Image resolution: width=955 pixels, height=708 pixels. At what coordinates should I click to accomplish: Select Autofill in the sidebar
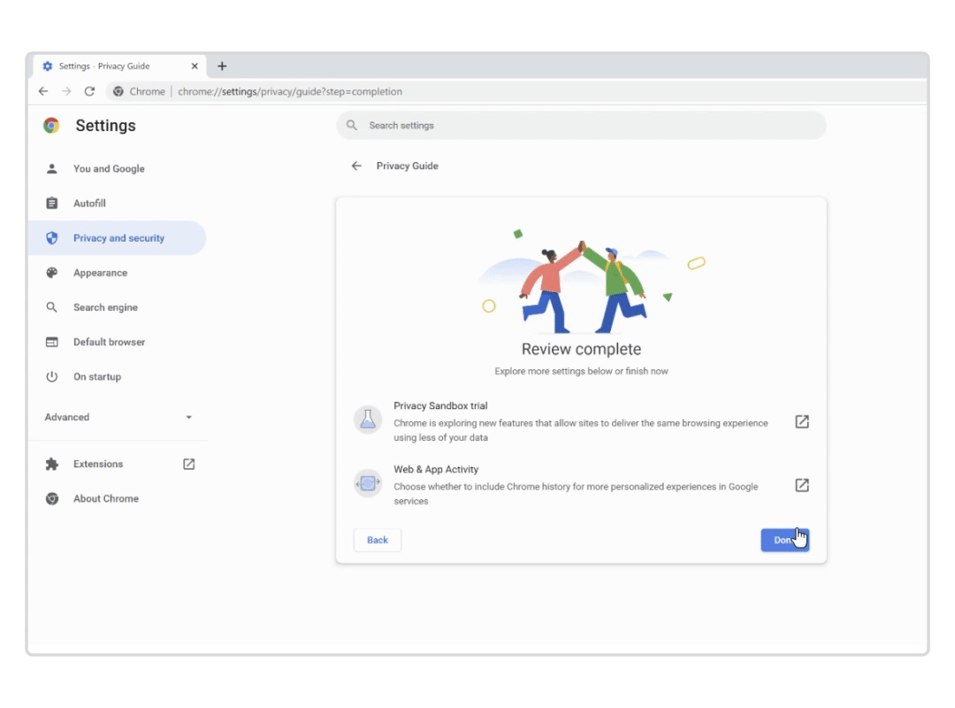(x=89, y=204)
